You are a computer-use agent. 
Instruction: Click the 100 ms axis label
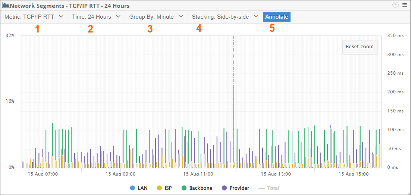pyautogui.click(x=395, y=130)
